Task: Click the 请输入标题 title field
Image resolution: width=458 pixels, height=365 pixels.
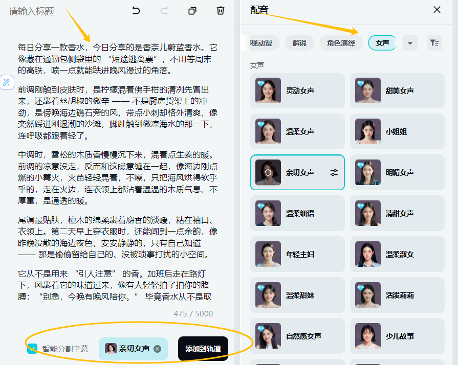Action: [x=61, y=11]
